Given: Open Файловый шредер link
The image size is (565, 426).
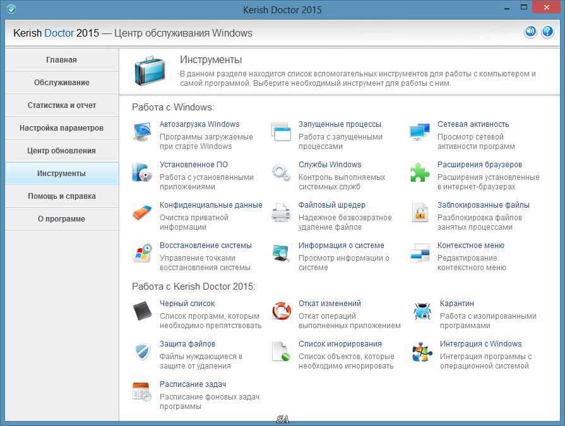Looking at the screenshot, I should tap(331, 205).
